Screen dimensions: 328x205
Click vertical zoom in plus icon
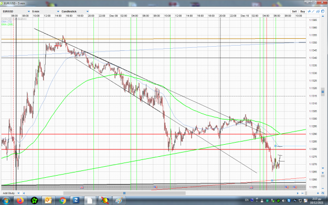tap(323, 173)
